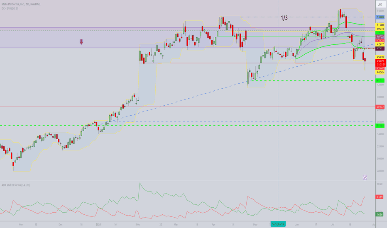Select the ADX and DI for v4 legend
Viewport: 387px width, 228px height.
(15, 185)
